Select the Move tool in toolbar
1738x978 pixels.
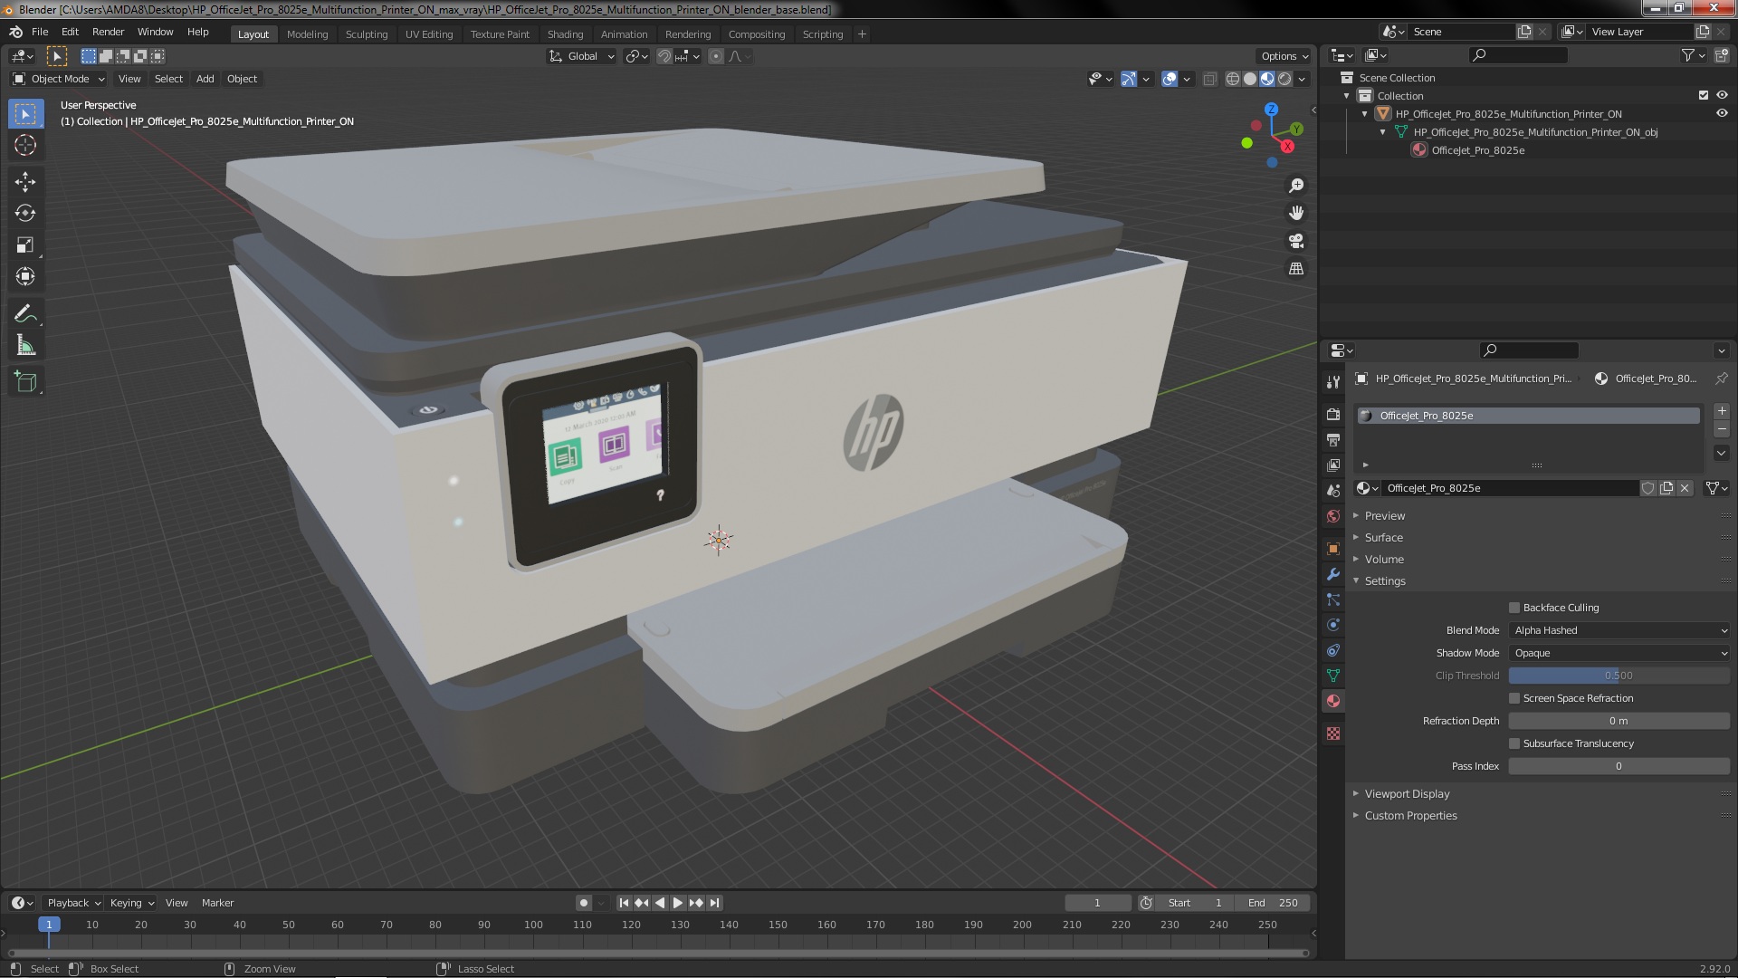pyautogui.click(x=25, y=182)
